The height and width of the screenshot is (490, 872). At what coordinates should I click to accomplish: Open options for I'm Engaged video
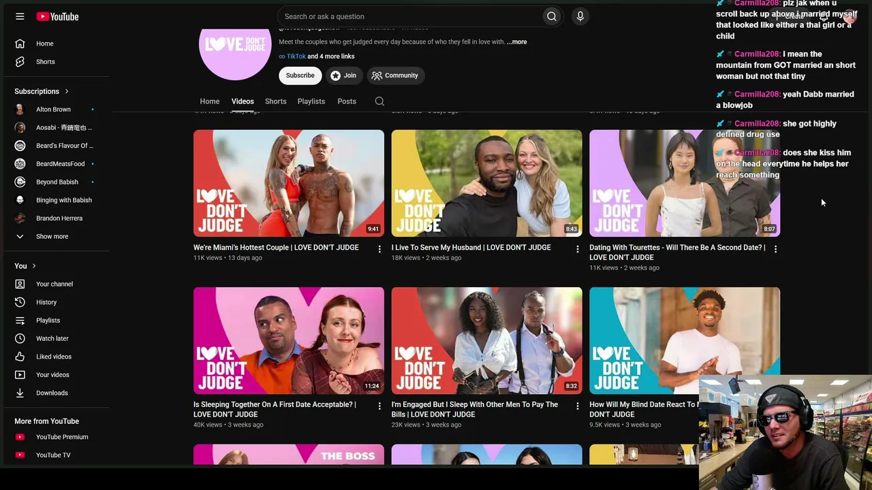[578, 406]
